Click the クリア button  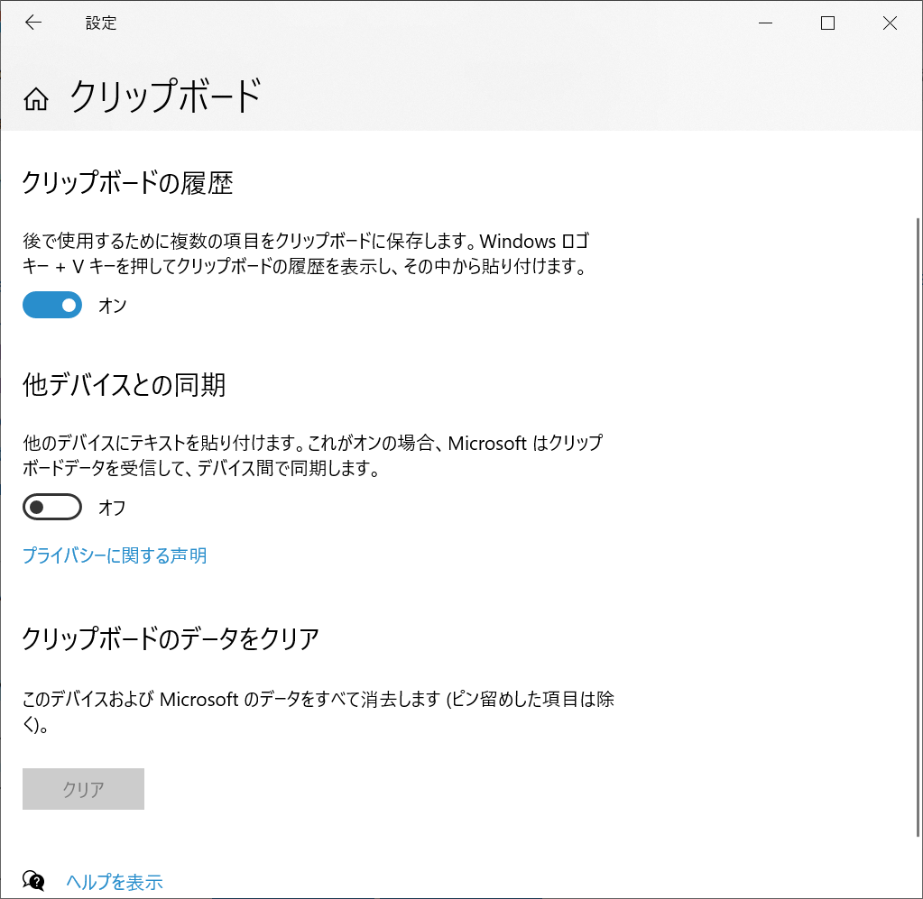click(84, 789)
